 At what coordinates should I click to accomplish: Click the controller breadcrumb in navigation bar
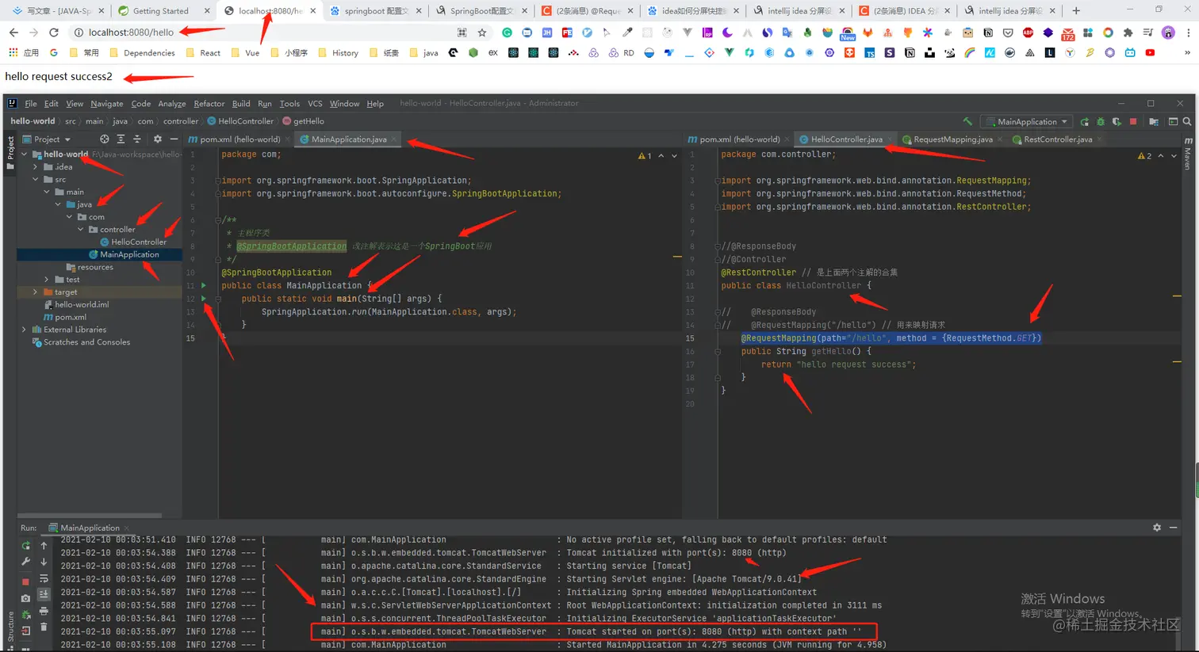[x=181, y=121]
